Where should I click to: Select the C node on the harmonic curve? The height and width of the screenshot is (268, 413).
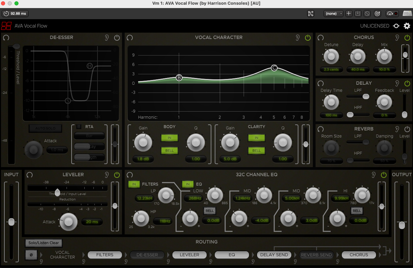point(274,68)
